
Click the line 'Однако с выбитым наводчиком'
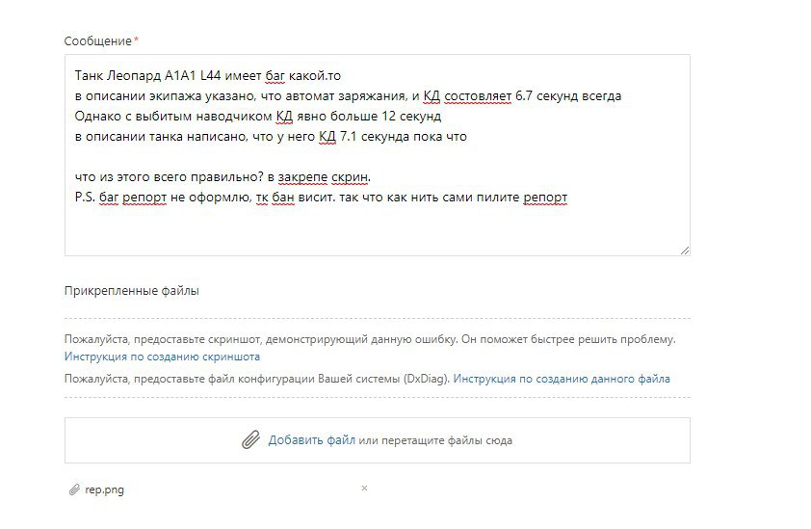tap(257, 116)
